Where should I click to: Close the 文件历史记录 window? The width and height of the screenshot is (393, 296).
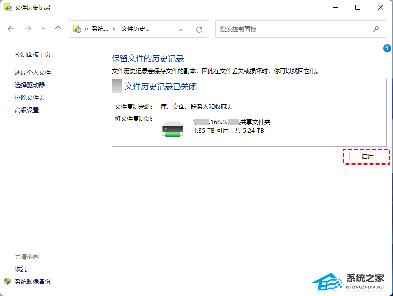click(381, 8)
